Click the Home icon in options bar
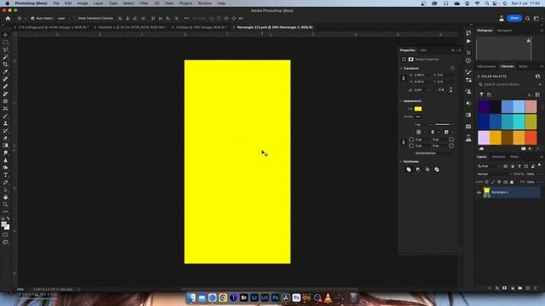545x306 pixels. (x=8, y=19)
